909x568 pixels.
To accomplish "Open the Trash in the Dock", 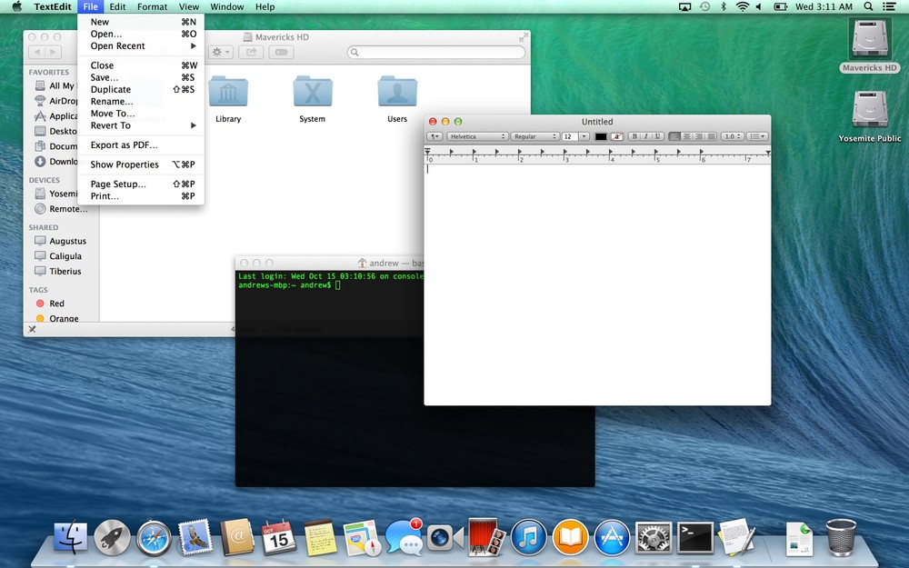I will point(841,538).
